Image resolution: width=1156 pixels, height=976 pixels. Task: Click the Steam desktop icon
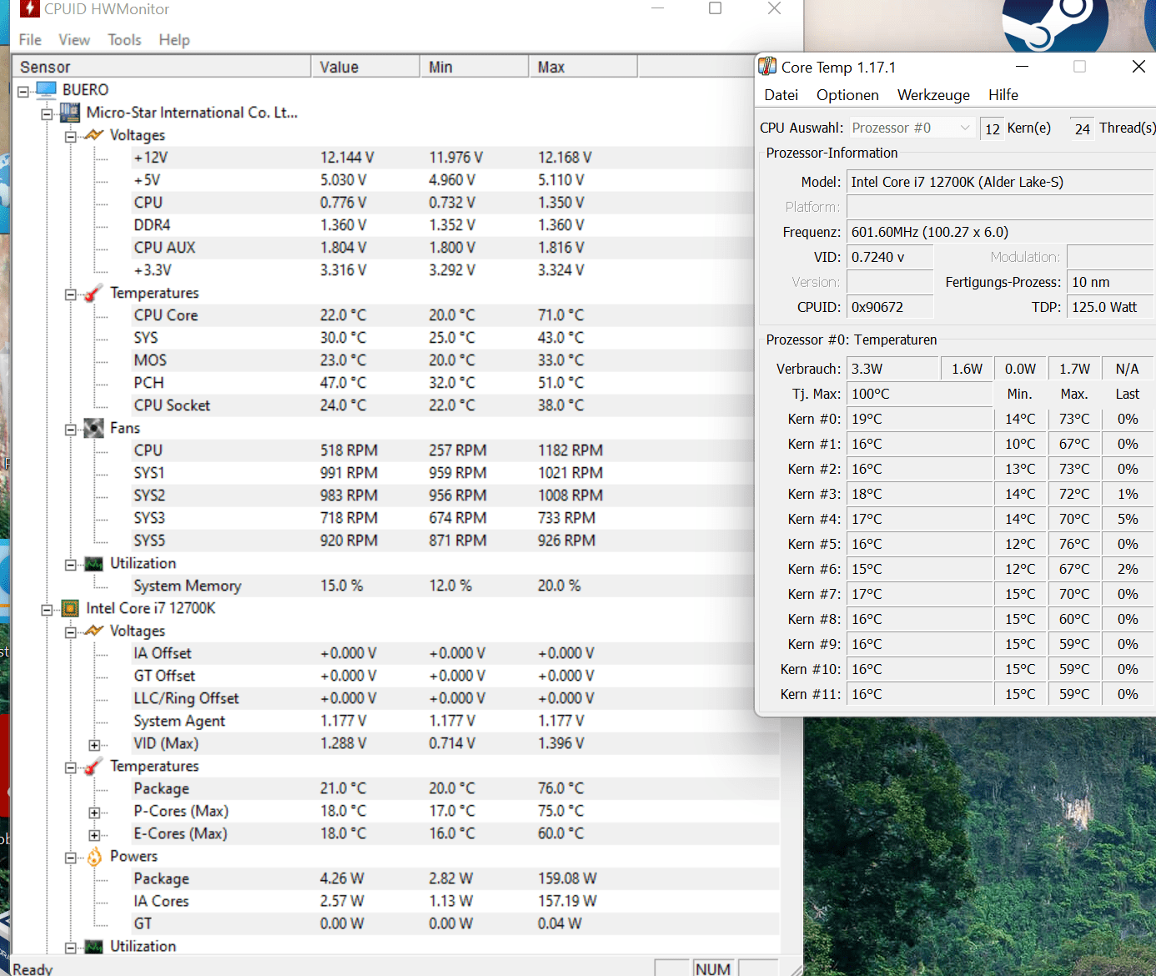point(1055,27)
